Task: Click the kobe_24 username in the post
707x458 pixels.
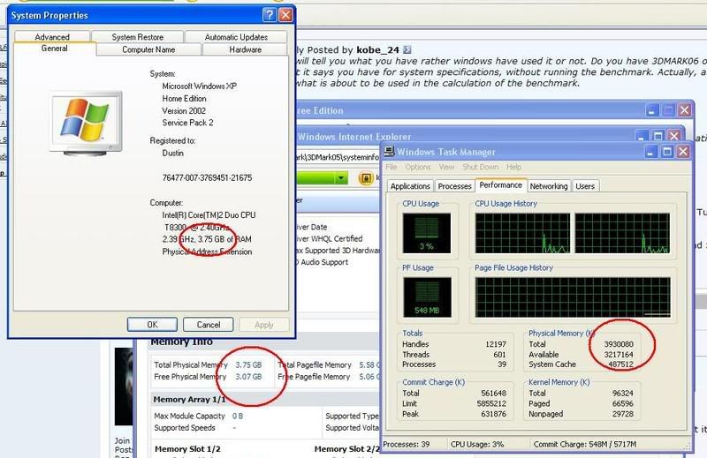Action: click(x=377, y=50)
